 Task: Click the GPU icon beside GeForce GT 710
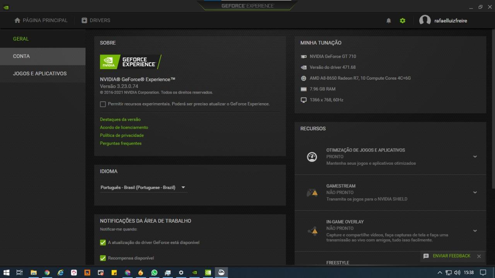pos(304,56)
